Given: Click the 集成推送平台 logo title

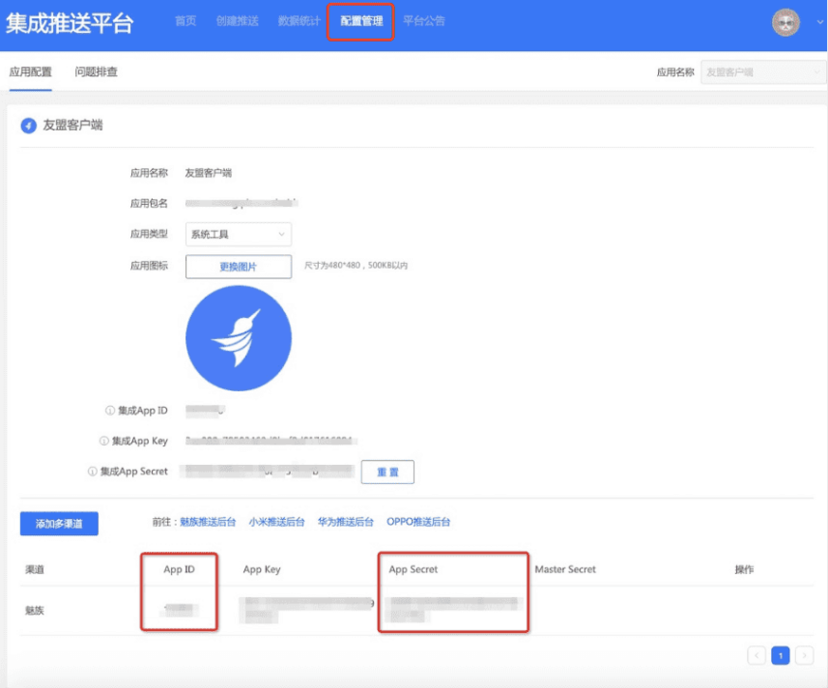Looking at the screenshot, I should 70,23.
